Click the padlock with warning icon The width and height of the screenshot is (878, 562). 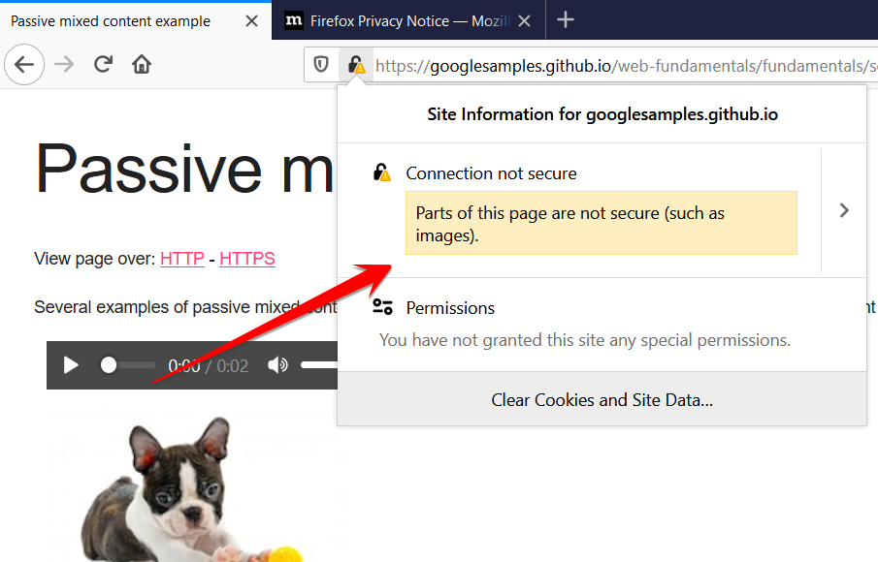(355, 65)
